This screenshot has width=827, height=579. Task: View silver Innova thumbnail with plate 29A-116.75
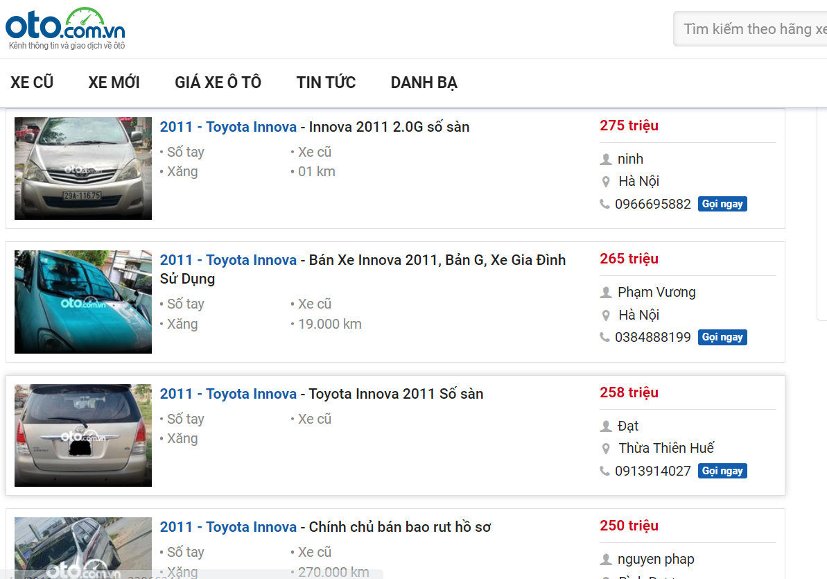coord(83,168)
